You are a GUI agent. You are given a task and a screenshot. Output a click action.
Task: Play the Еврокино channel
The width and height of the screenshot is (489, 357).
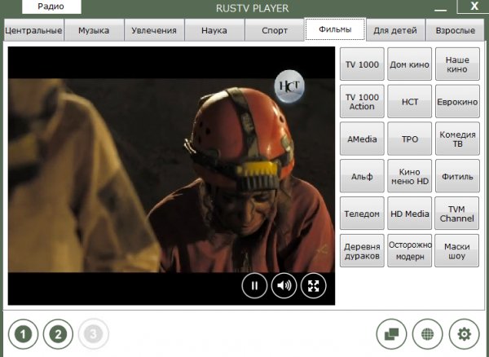(457, 102)
